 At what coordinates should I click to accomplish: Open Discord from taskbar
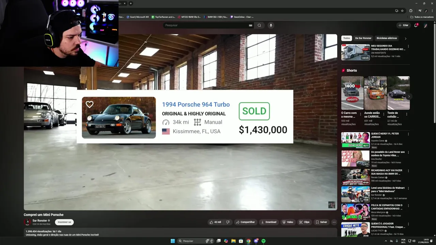(256, 241)
